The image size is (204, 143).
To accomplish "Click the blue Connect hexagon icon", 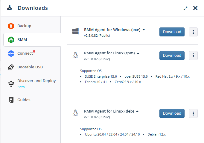I will tap(11, 53).
